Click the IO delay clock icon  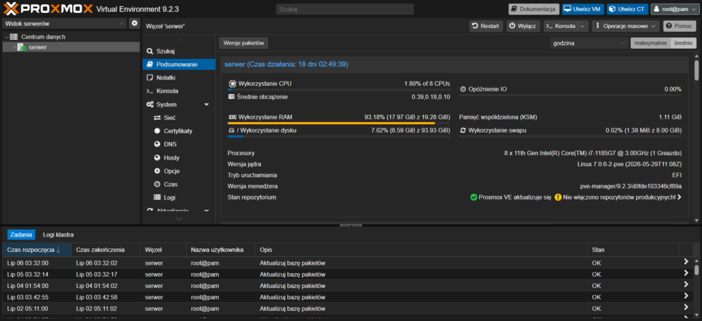tap(463, 89)
